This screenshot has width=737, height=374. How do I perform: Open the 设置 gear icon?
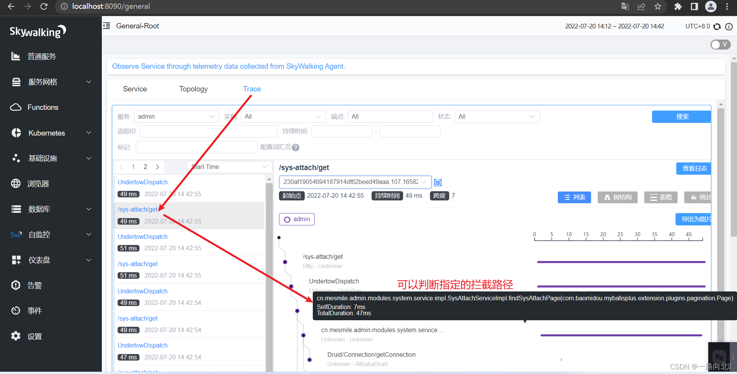pyautogui.click(x=16, y=336)
